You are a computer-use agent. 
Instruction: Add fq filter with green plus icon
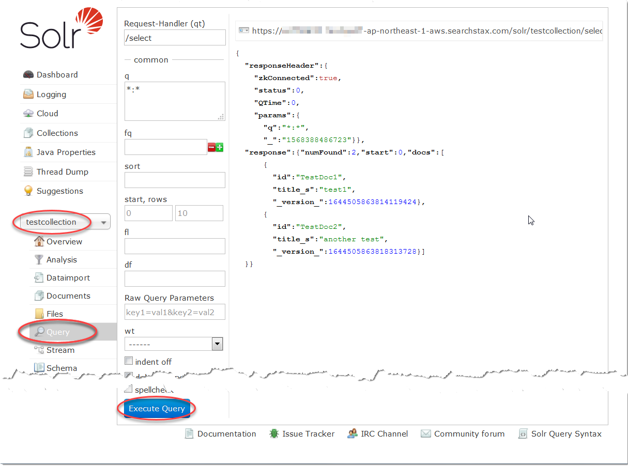coord(220,148)
